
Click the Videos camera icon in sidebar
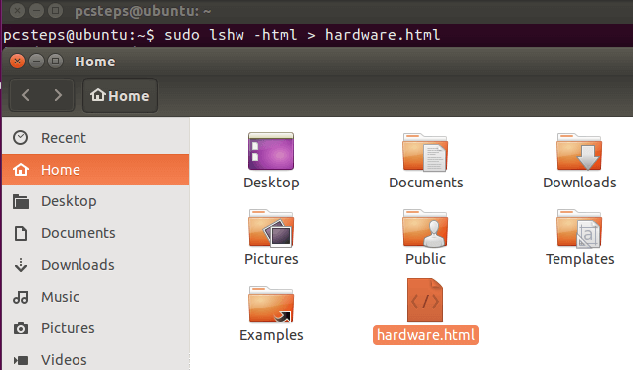point(21,360)
